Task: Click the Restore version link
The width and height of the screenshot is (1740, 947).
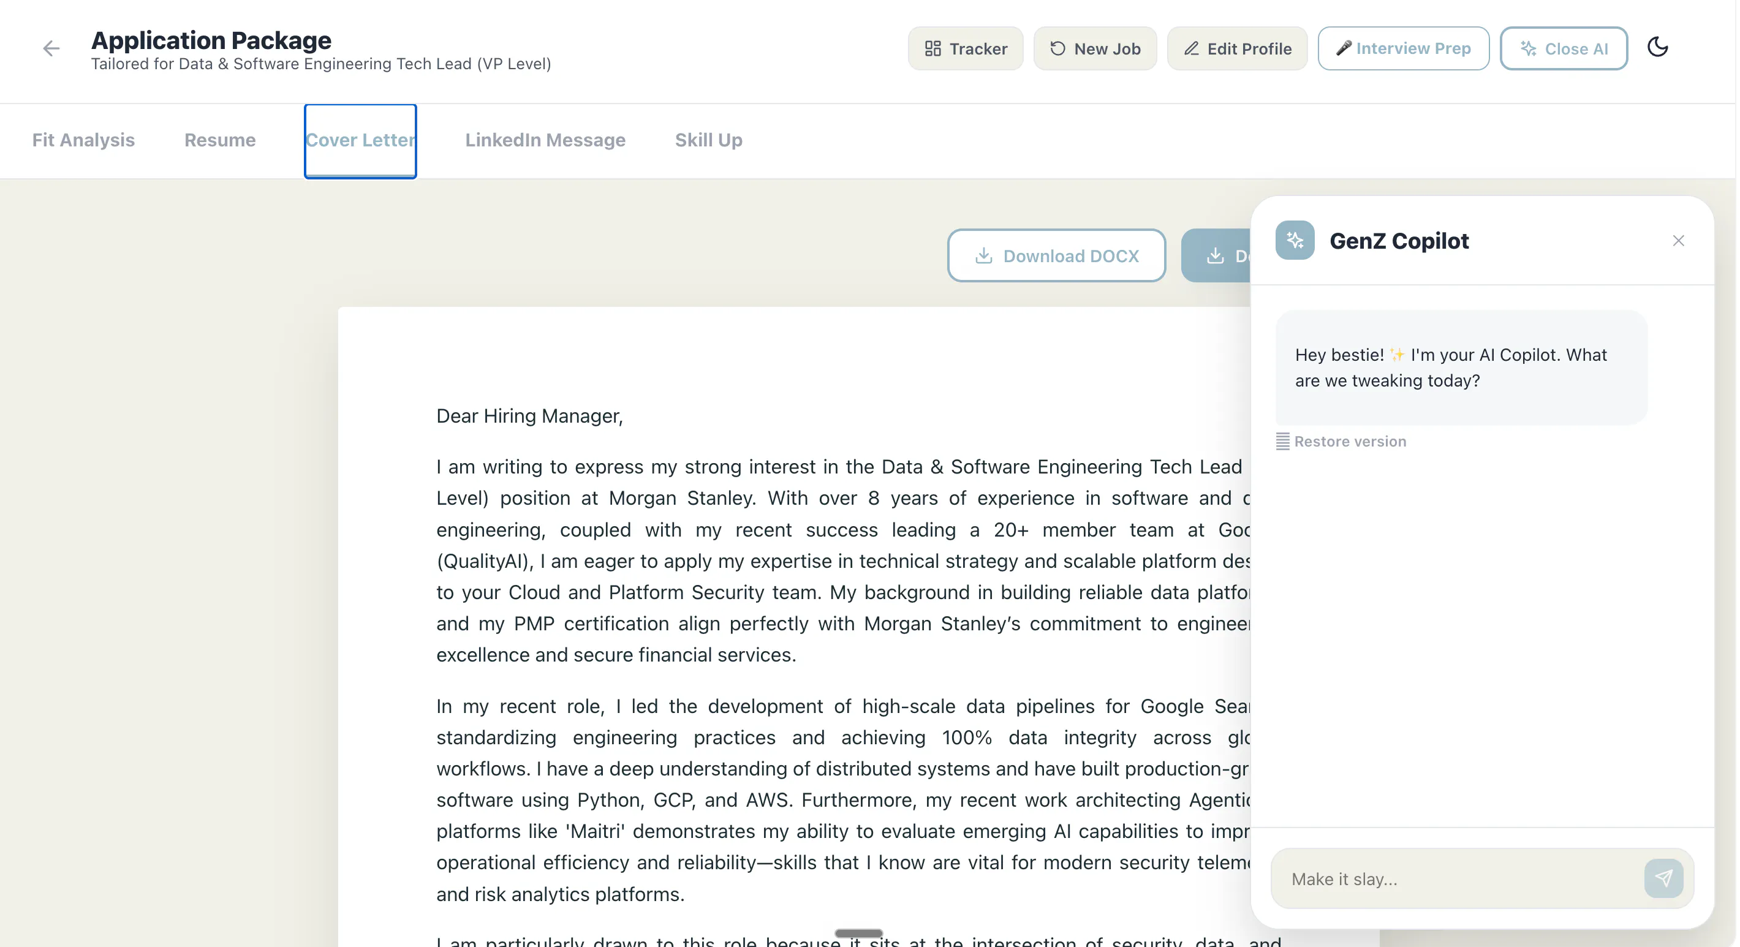Action: (x=1341, y=441)
